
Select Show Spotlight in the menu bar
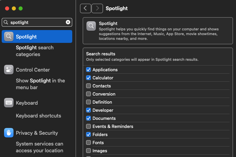coord(40,84)
